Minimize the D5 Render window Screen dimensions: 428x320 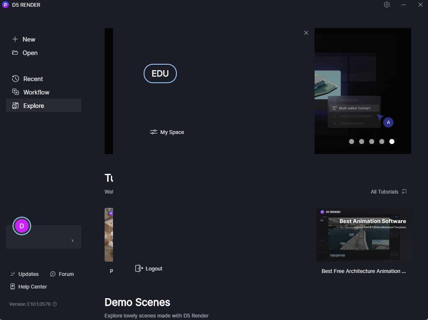pos(404,5)
